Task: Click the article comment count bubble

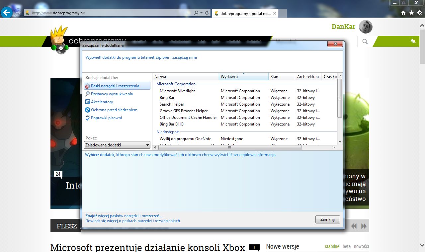Action: (x=254, y=248)
